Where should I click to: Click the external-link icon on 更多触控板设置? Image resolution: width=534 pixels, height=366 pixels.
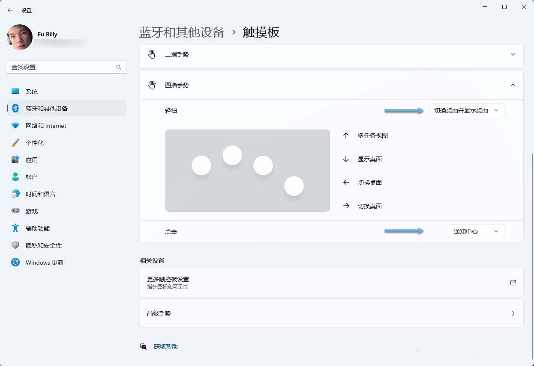513,282
